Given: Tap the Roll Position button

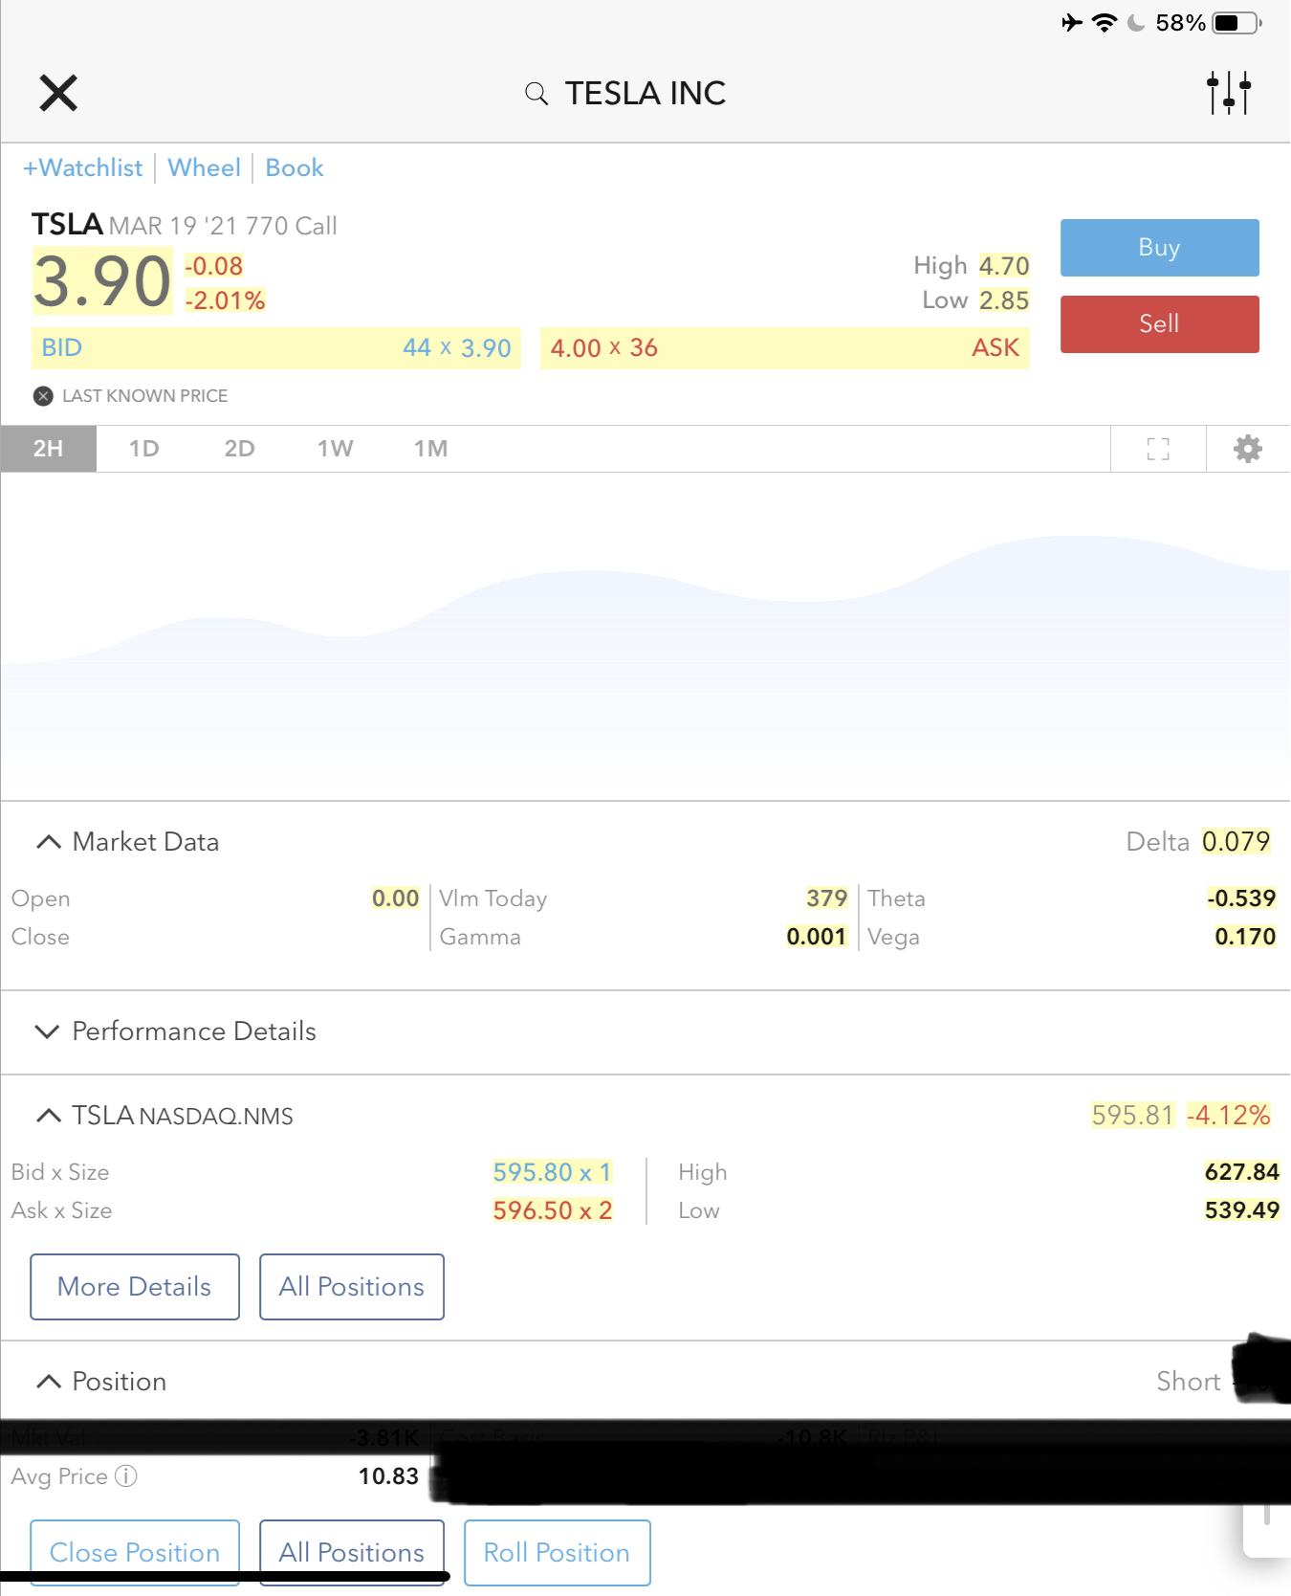Looking at the screenshot, I should [557, 1552].
